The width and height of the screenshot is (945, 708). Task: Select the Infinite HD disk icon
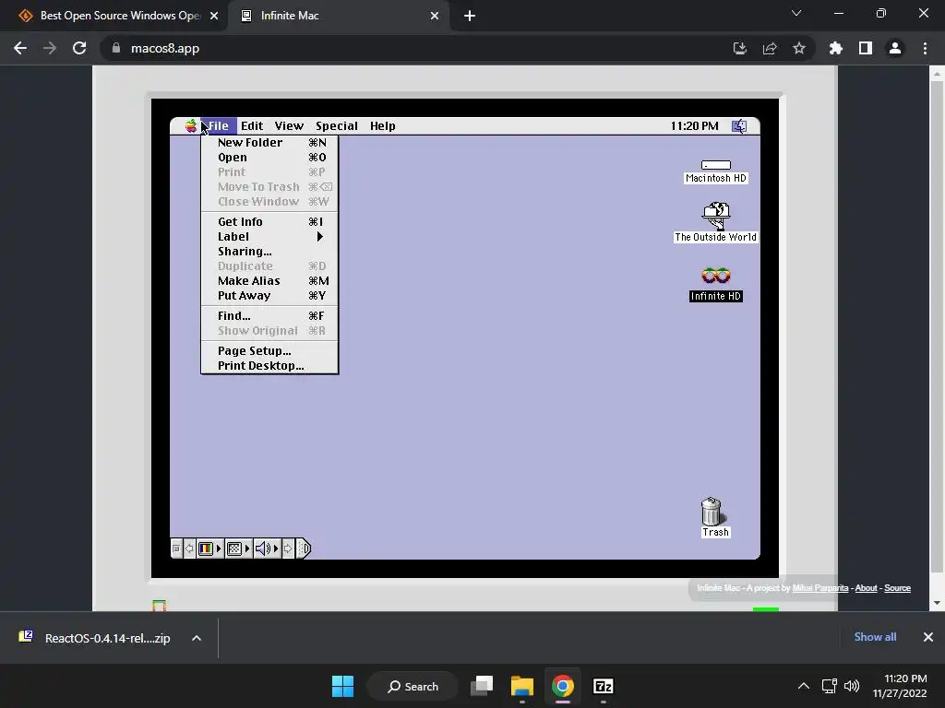pos(716,276)
